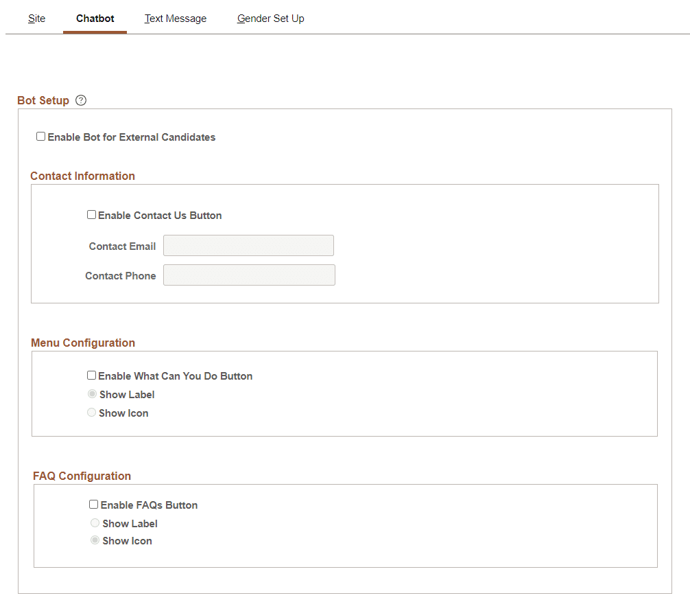
Task: Click inside the Contact Email field
Action: (x=248, y=245)
